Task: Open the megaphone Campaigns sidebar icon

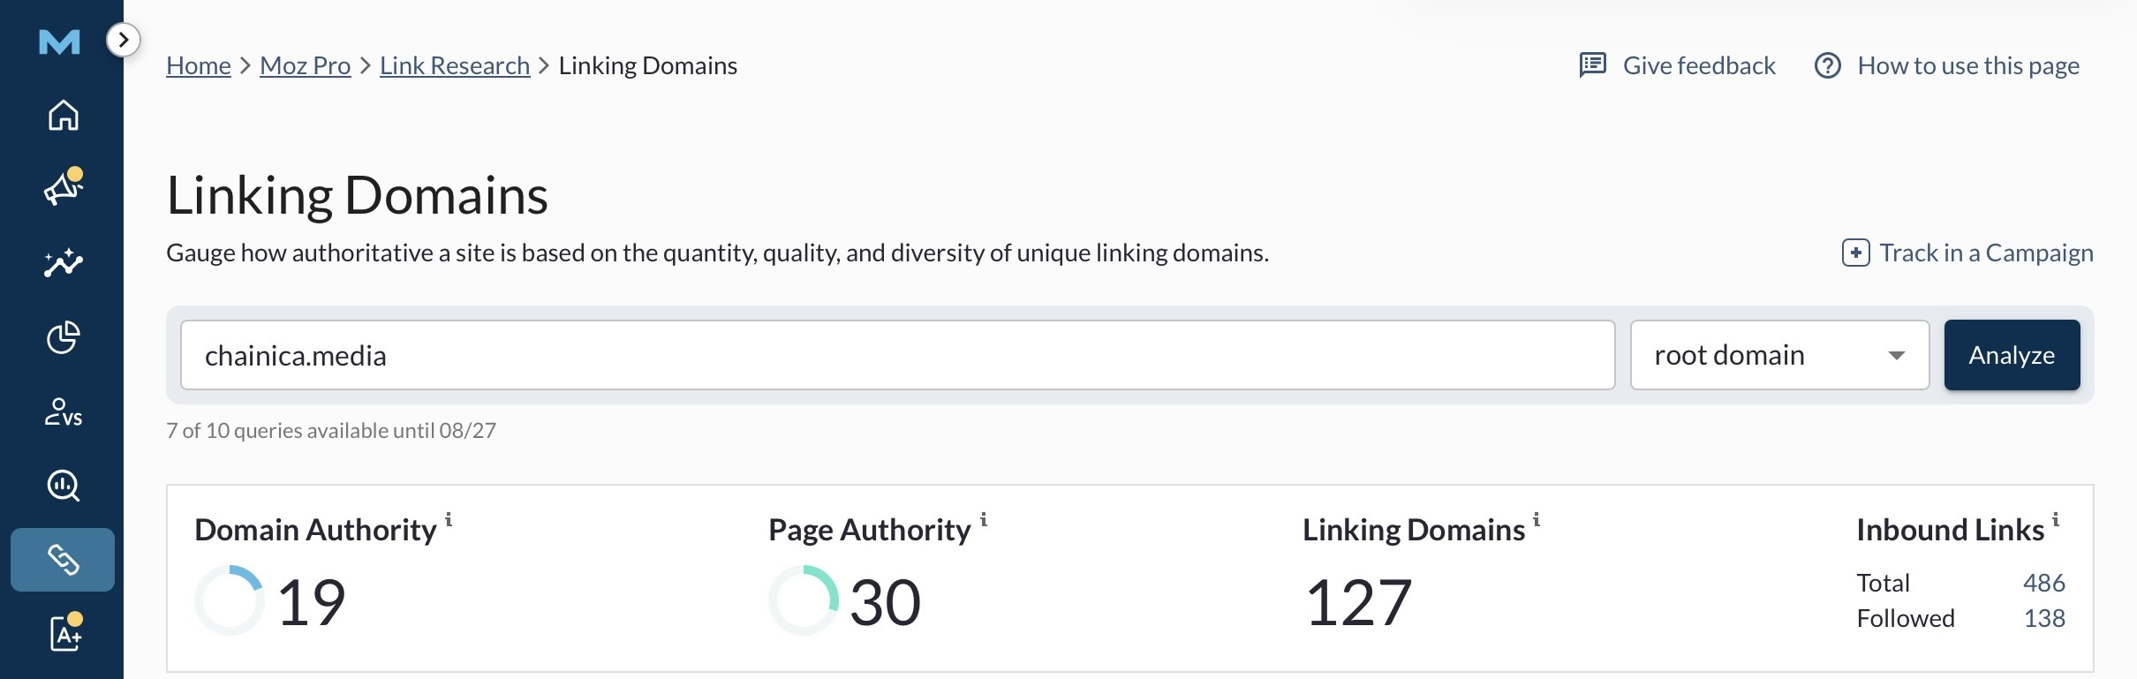Action: [x=63, y=187]
